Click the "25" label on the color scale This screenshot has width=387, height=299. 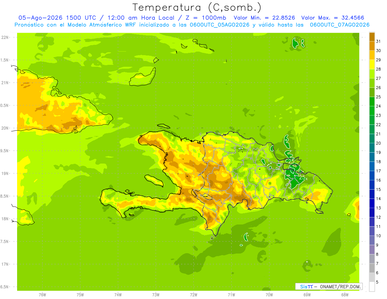tap(379, 97)
